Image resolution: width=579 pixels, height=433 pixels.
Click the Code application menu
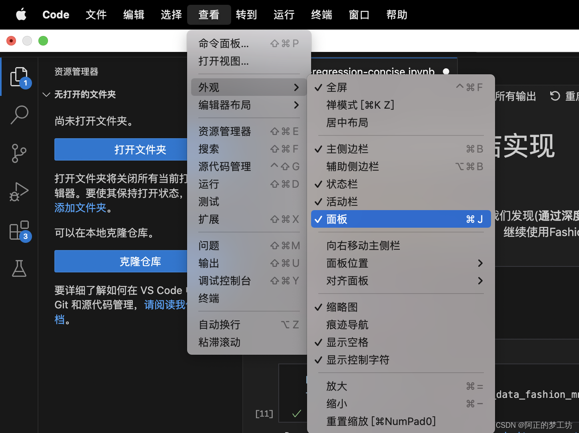coord(56,15)
